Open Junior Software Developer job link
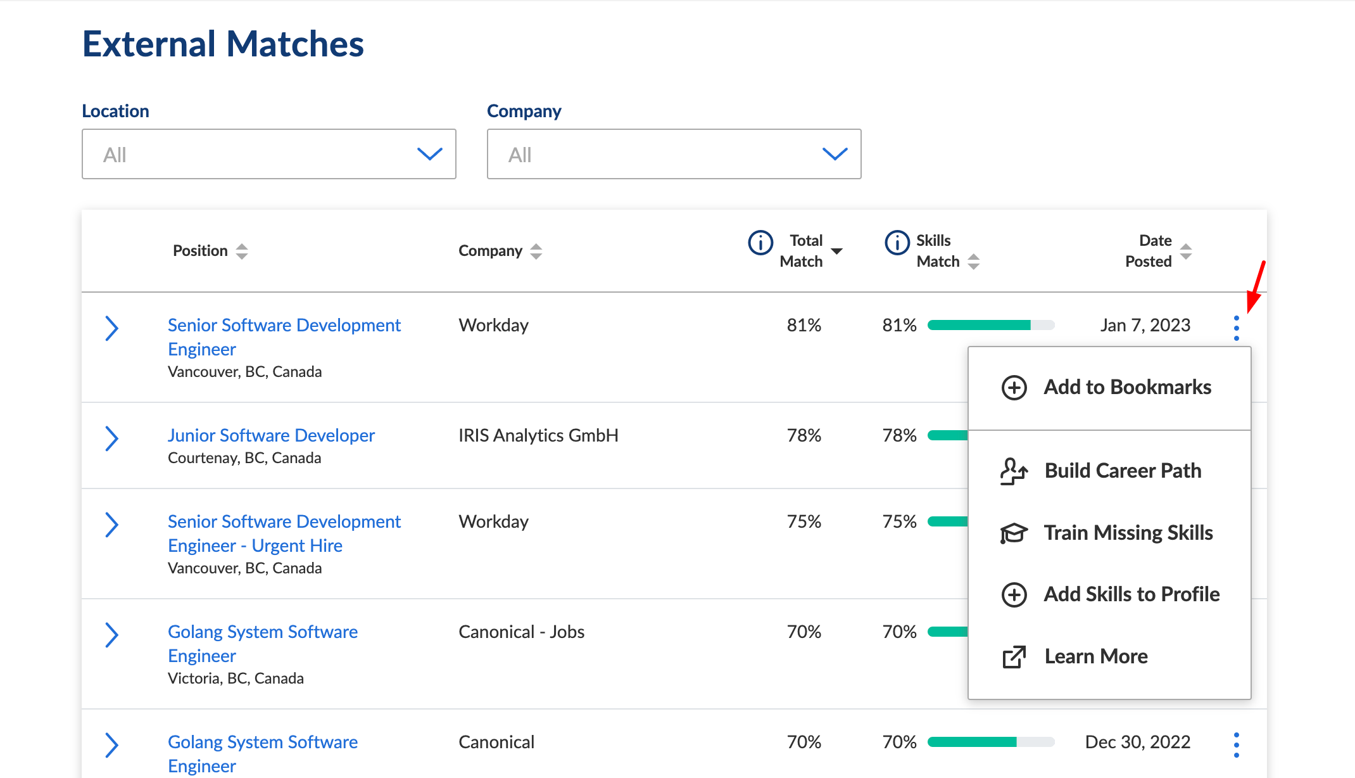This screenshot has width=1355, height=778. [271, 435]
